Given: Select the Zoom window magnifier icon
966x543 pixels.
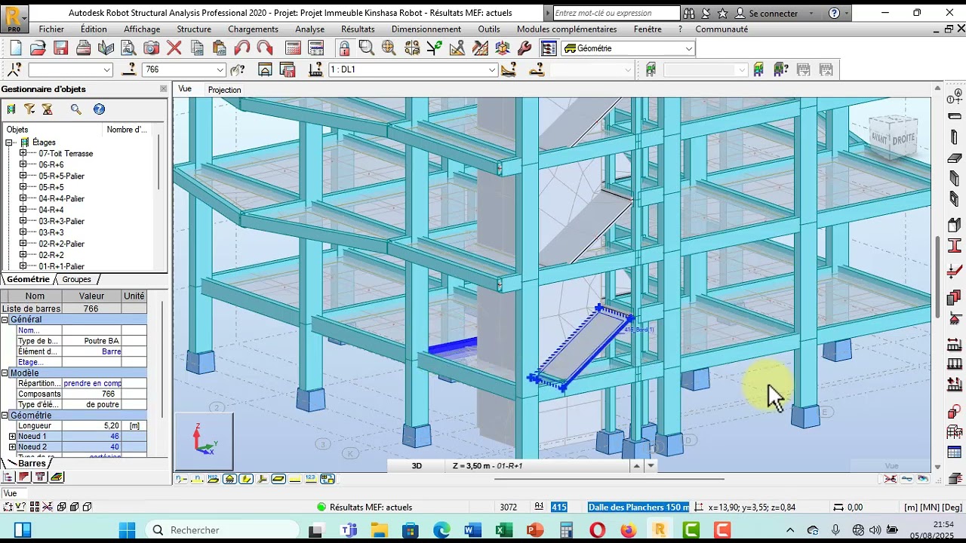Looking at the screenshot, I should pyautogui.click(x=367, y=48).
